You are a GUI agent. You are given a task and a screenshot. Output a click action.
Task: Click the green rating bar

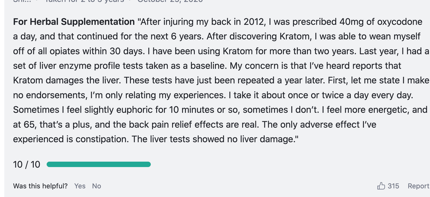pos(98,164)
